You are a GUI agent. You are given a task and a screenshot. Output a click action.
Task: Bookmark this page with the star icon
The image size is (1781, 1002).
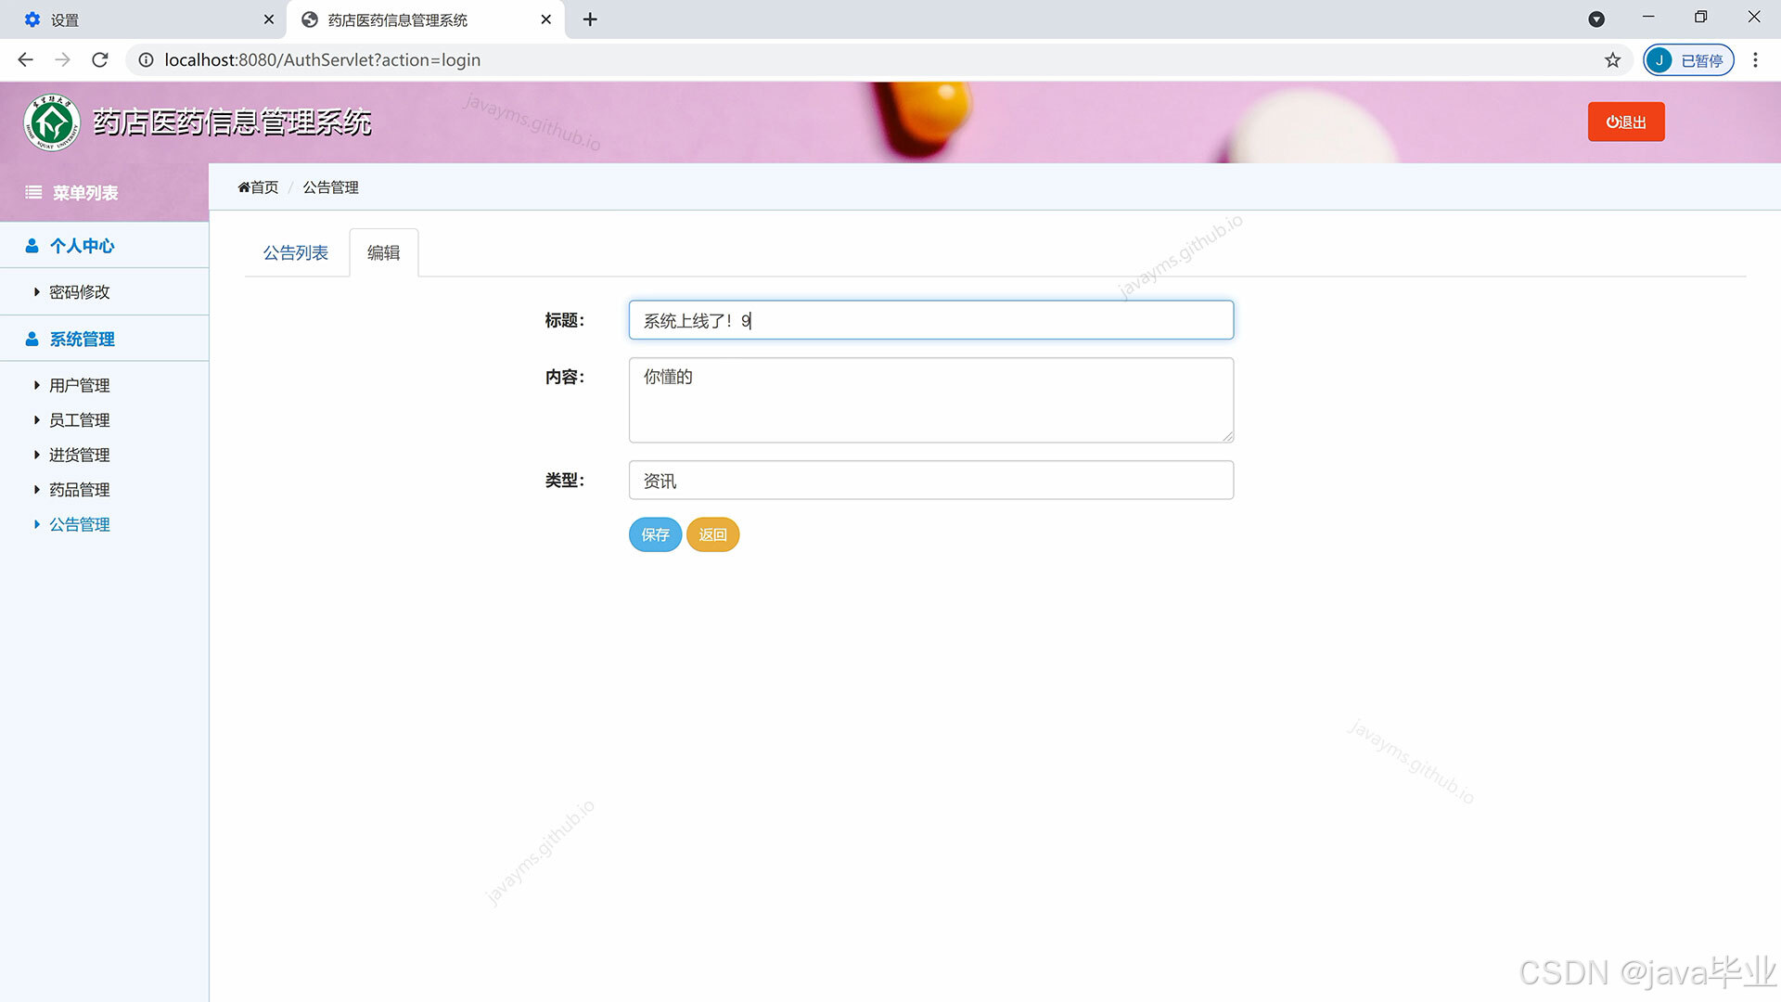point(1613,60)
